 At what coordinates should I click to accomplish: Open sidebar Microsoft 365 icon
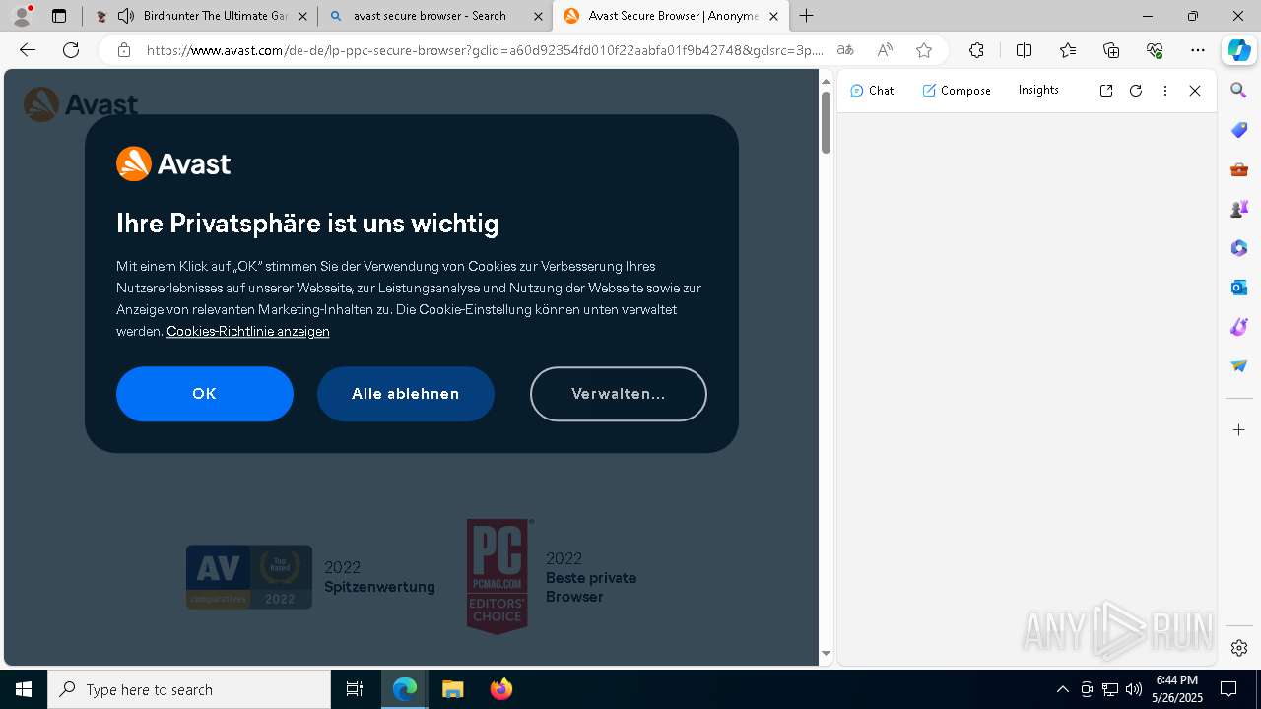pyautogui.click(x=1239, y=248)
